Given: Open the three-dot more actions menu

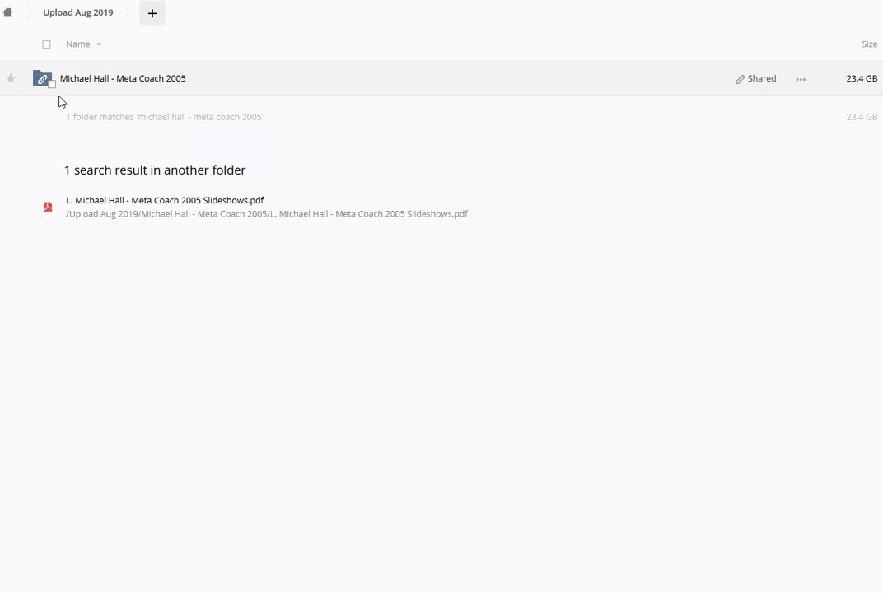Looking at the screenshot, I should pos(801,79).
